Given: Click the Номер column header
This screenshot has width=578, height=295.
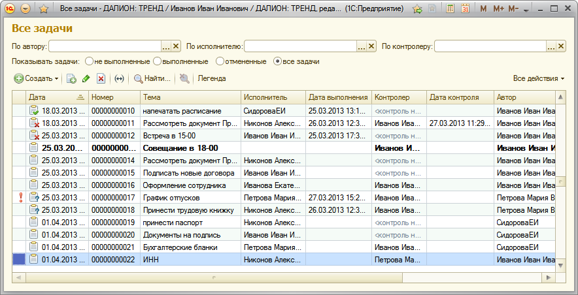Looking at the screenshot, I should (114, 97).
